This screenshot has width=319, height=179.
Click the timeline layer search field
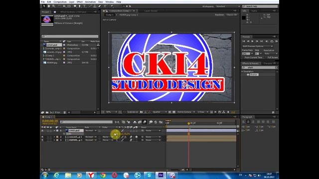(x=86, y=122)
